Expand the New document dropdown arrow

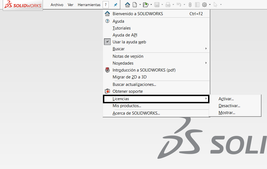140,5
